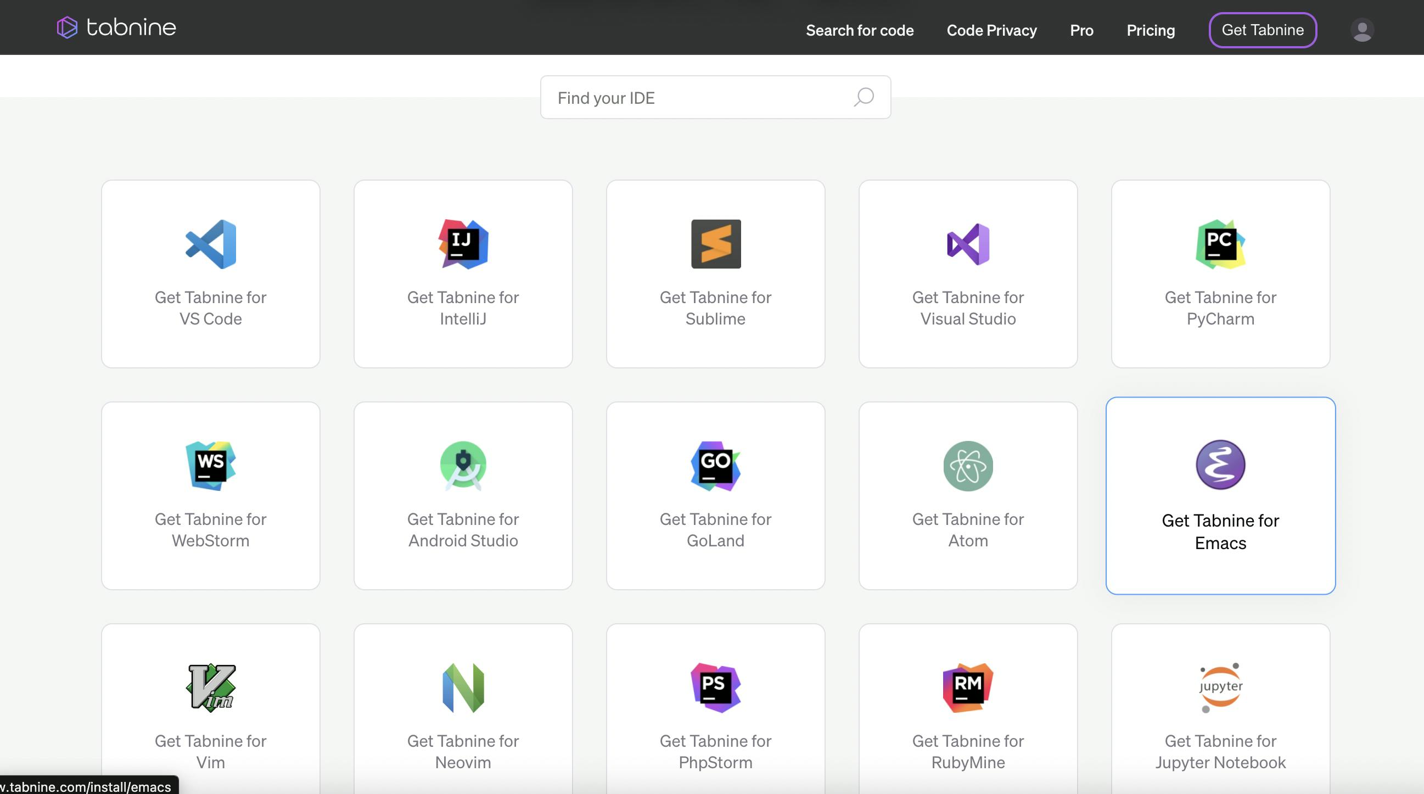Click the GoLand GO logo icon

[x=716, y=466]
